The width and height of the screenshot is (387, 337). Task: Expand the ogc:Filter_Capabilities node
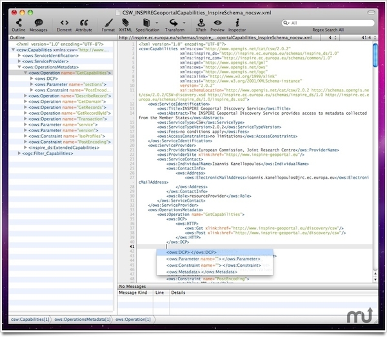tap(19, 153)
